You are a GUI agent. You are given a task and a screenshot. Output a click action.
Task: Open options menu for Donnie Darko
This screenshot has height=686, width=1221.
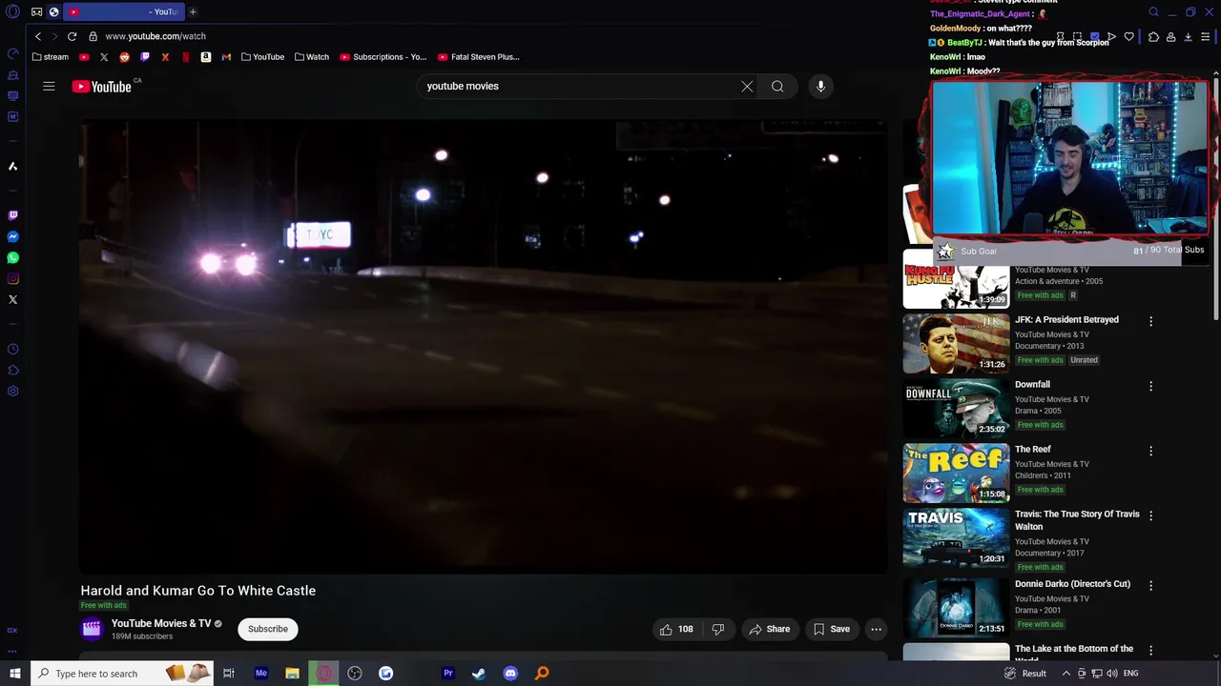(1150, 585)
